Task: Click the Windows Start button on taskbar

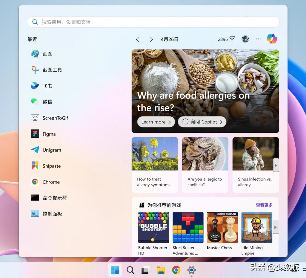Action: click(115, 270)
